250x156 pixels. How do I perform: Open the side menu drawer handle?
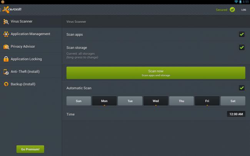coord(1,10)
